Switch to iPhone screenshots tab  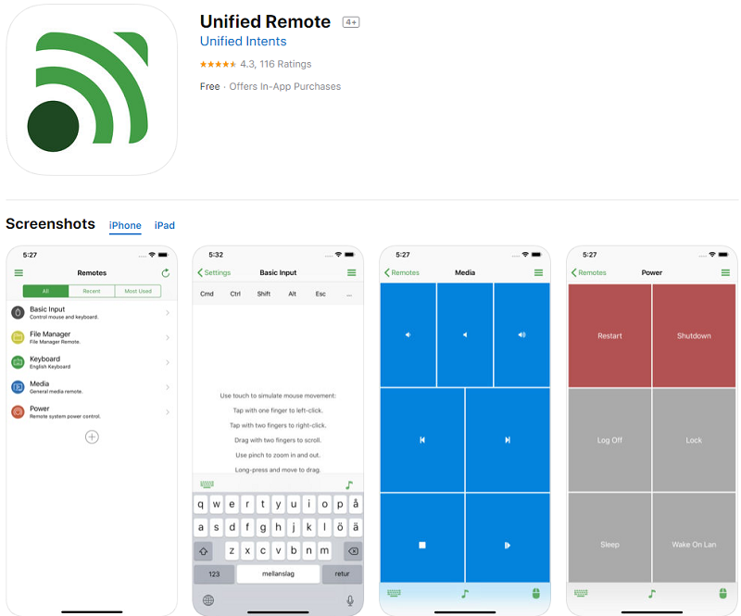point(125,225)
